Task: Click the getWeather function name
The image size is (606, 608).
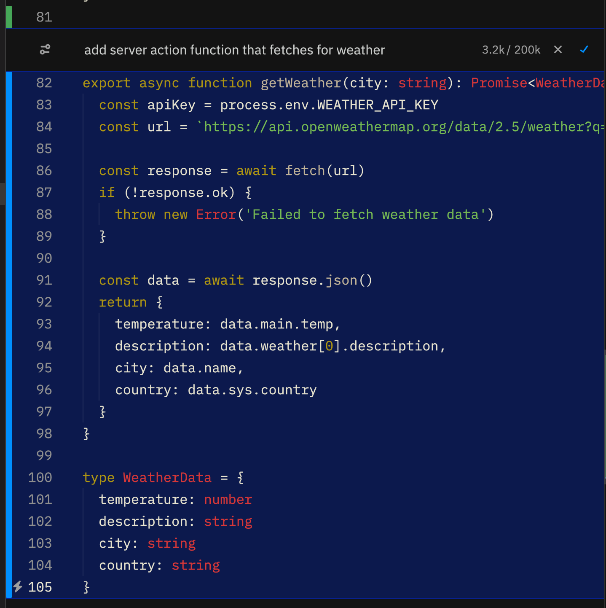Action: [x=301, y=83]
